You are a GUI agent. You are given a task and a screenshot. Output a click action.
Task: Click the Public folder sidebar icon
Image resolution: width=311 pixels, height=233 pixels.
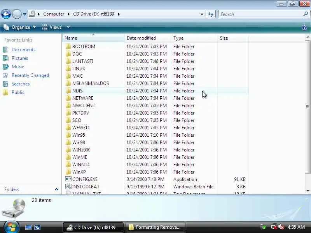coord(5,92)
